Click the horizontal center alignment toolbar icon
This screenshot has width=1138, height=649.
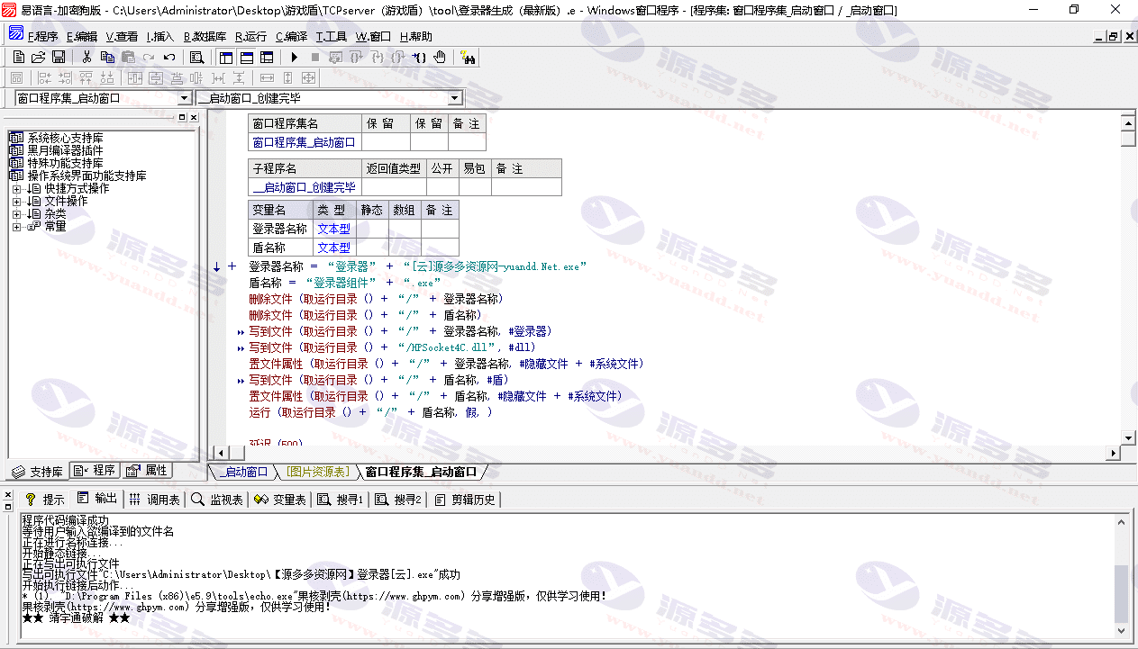tap(134, 78)
